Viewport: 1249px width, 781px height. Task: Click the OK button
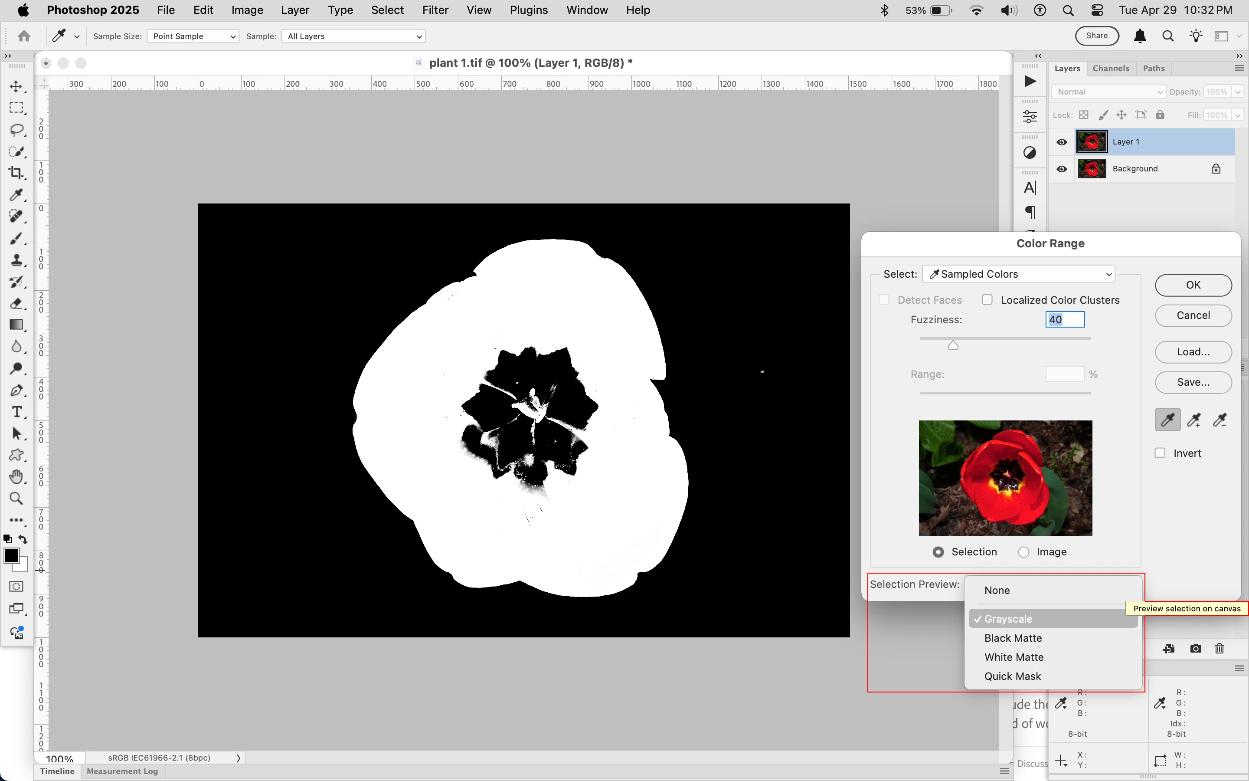1193,285
